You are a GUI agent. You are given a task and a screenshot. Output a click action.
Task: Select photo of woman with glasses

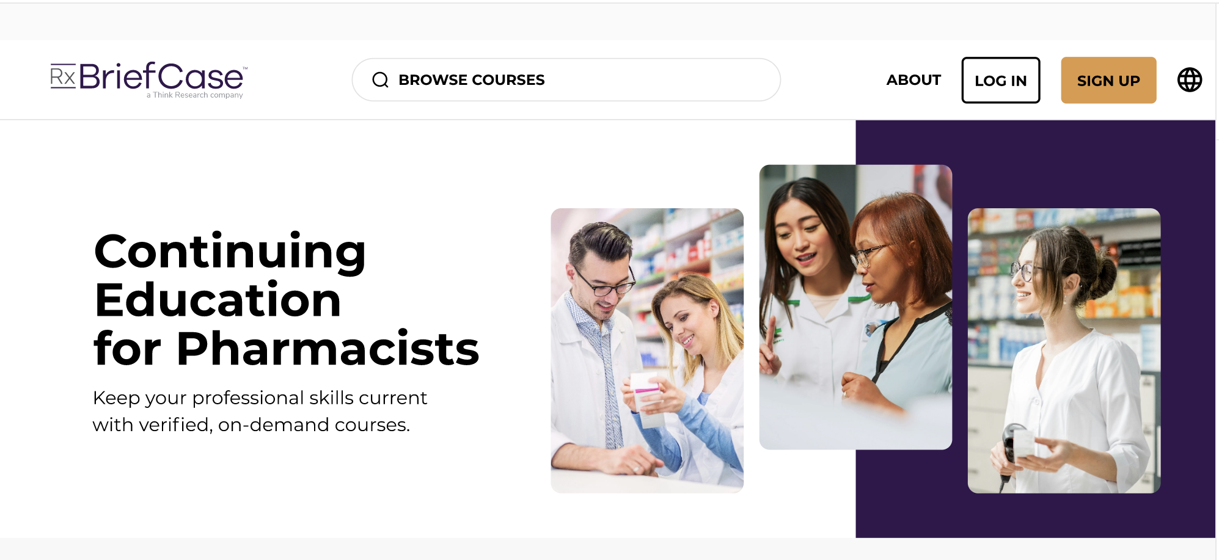(x=1064, y=351)
